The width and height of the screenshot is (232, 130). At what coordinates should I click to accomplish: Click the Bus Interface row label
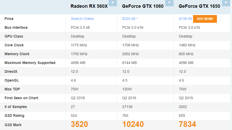pos(16,27)
